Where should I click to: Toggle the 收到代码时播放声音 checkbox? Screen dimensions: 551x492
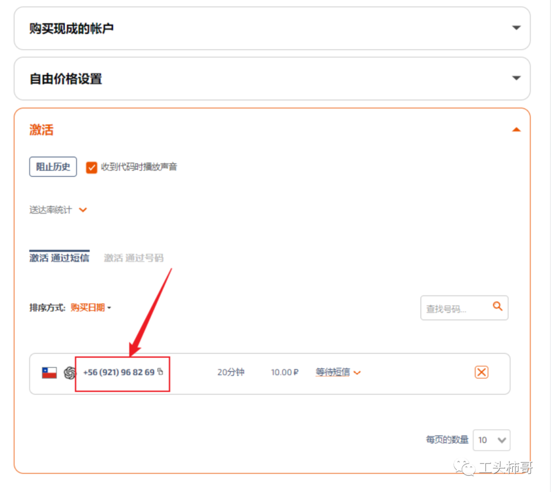(91, 168)
